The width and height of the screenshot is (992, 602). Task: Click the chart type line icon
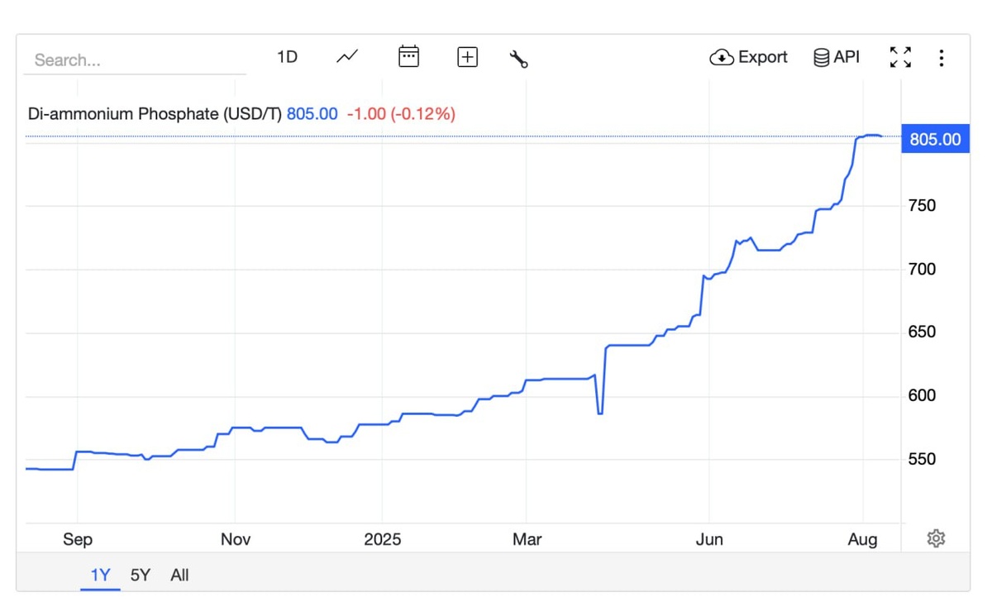pyautogui.click(x=347, y=57)
